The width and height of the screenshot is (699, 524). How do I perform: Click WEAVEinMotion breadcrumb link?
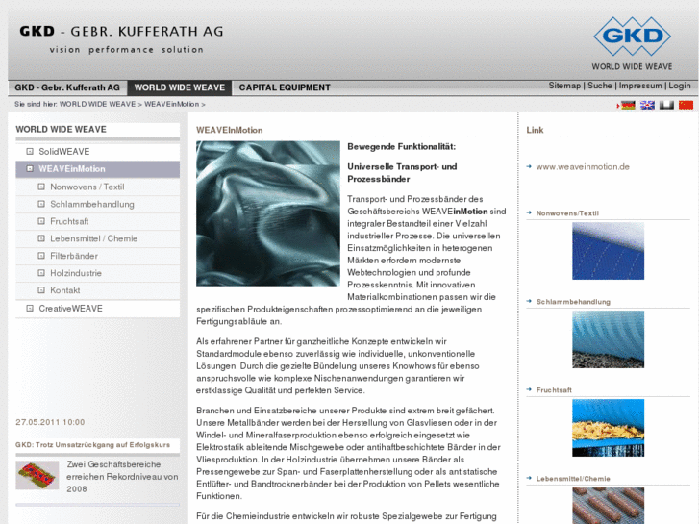[172, 104]
